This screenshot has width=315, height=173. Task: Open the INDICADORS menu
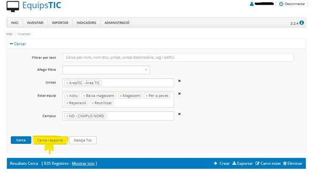point(86,23)
